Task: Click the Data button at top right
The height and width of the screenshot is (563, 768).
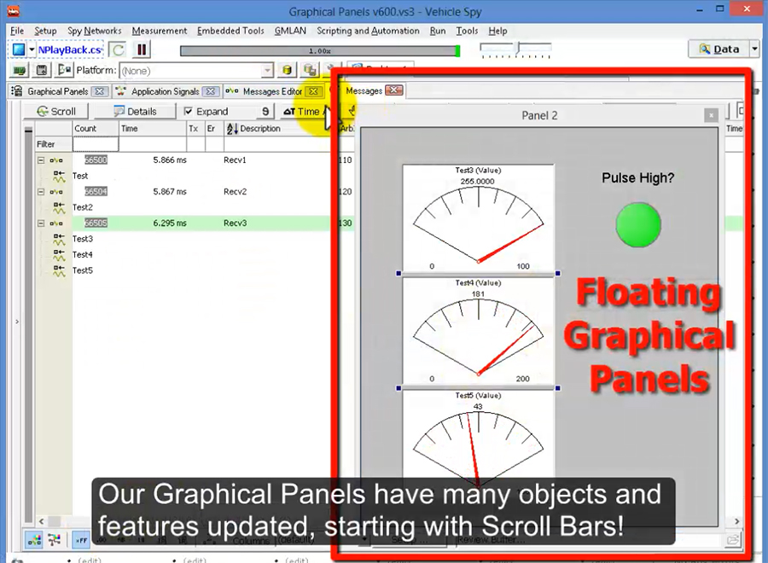Action: [x=719, y=49]
